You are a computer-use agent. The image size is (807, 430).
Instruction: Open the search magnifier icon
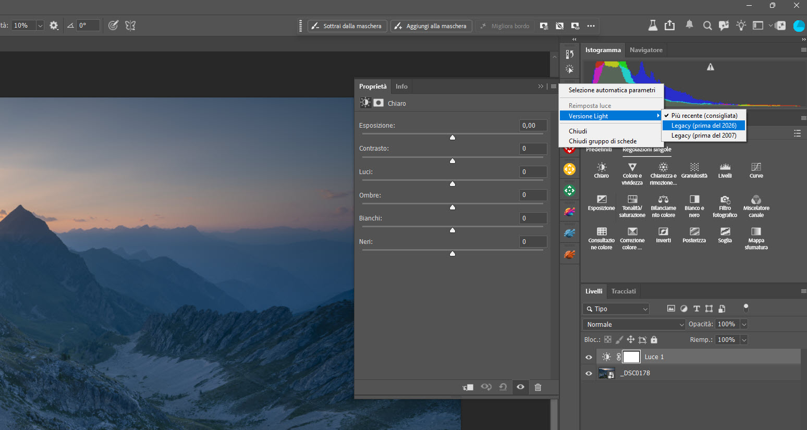[x=707, y=26]
